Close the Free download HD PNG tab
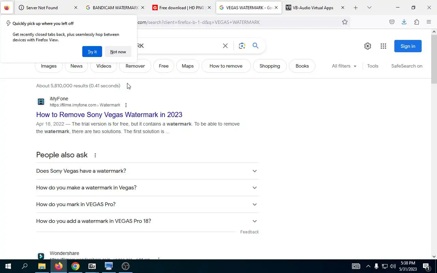437x273 pixels. (209, 8)
